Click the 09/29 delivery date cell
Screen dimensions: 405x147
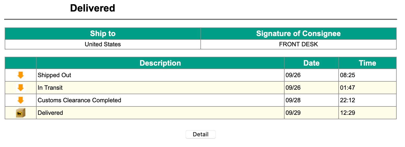(x=311, y=113)
